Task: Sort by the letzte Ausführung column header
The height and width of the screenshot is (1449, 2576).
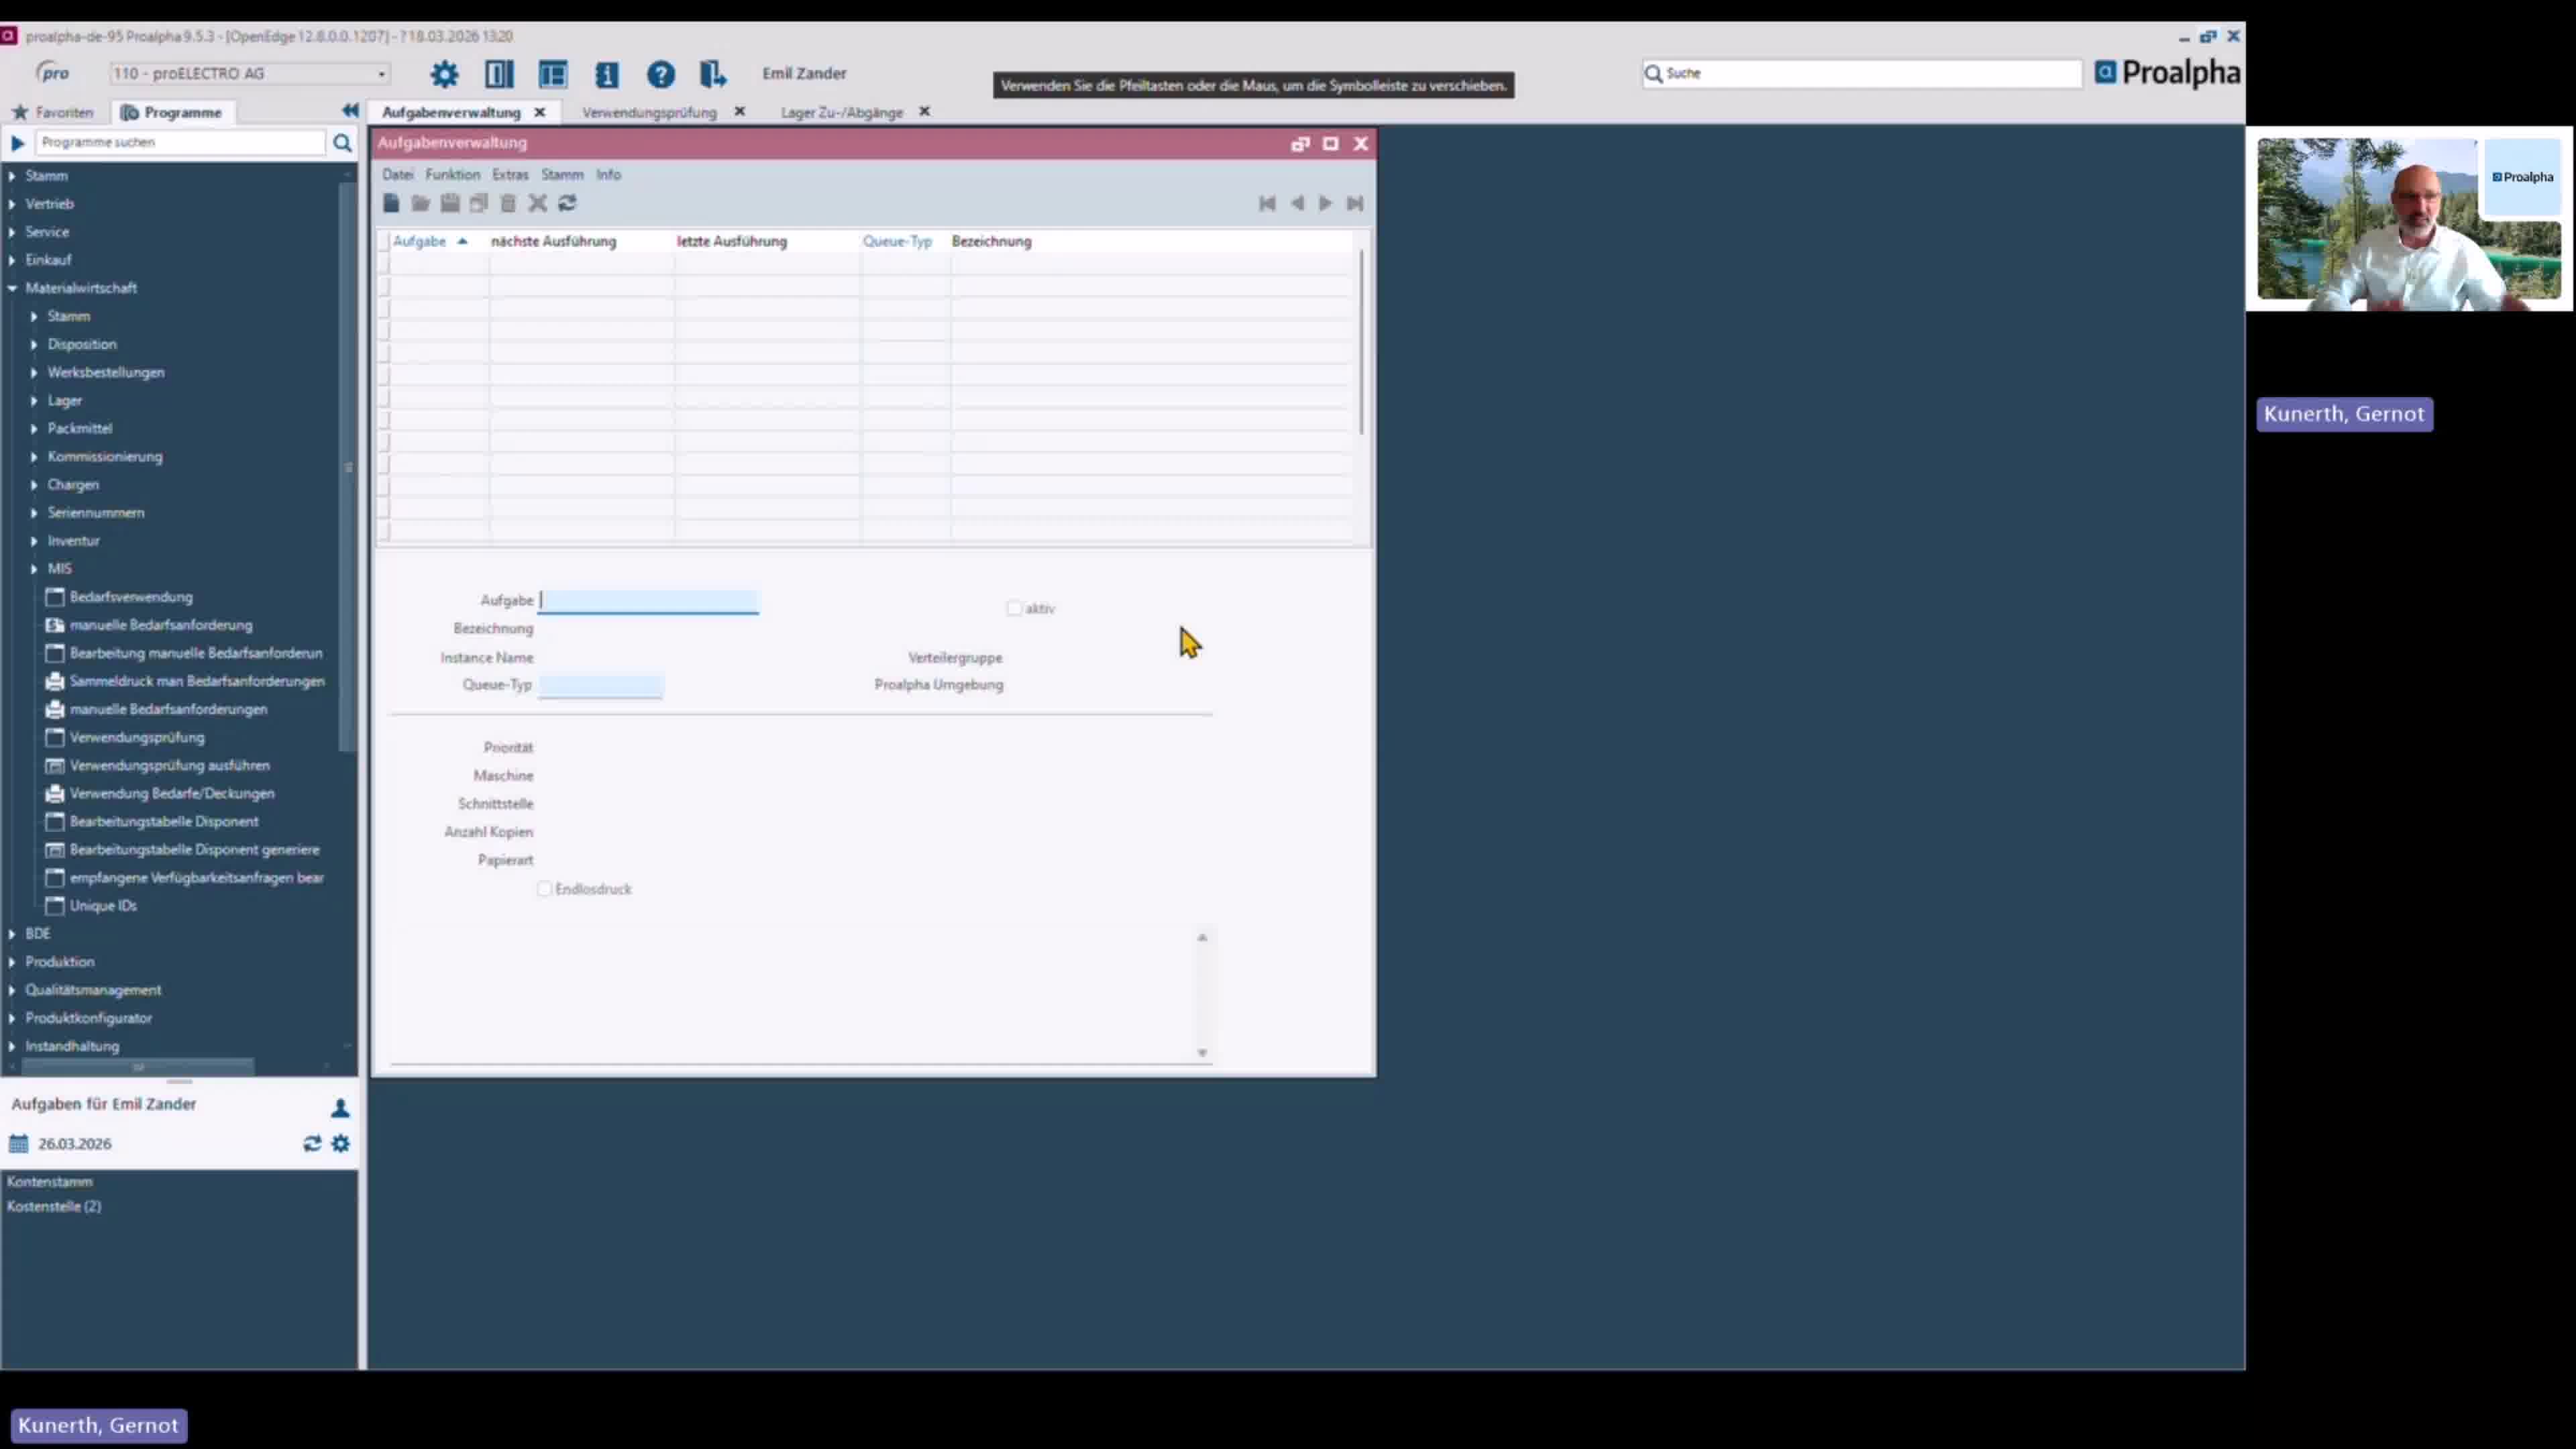Action: [732, 241]
